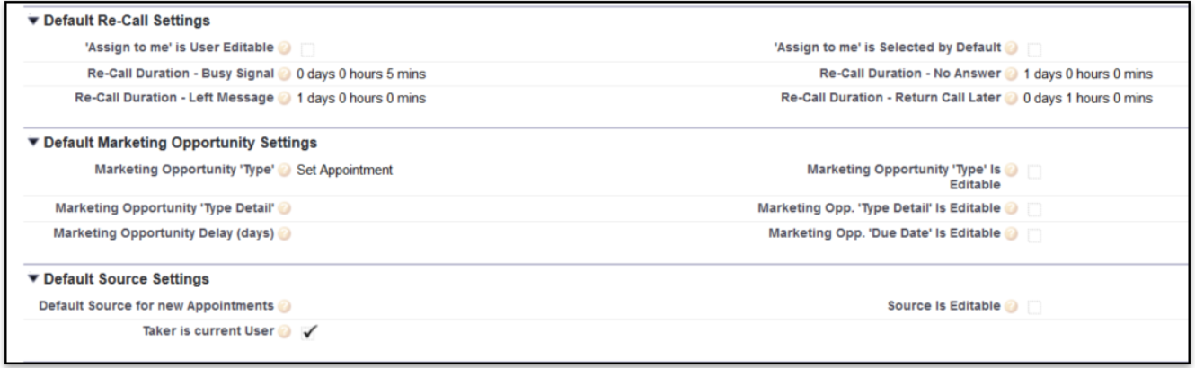This screenshot has height=368, width=1195.
Task: Show help for Re-Call Duration - No Answer
Action: [x=1011, y=73]
